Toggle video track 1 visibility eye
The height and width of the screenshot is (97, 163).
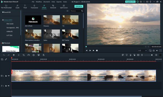[9, 76]
